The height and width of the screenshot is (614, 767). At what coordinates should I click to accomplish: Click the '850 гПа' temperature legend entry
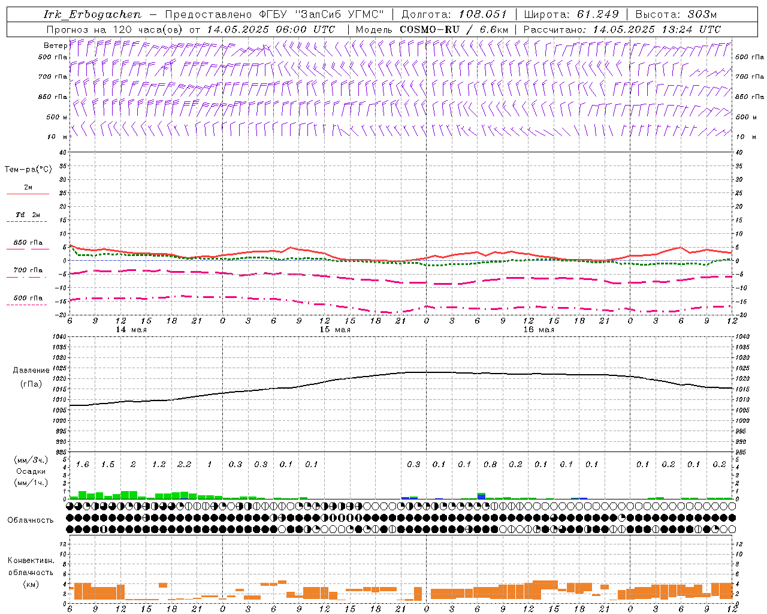pyautogui.click(x=28, y=243)
